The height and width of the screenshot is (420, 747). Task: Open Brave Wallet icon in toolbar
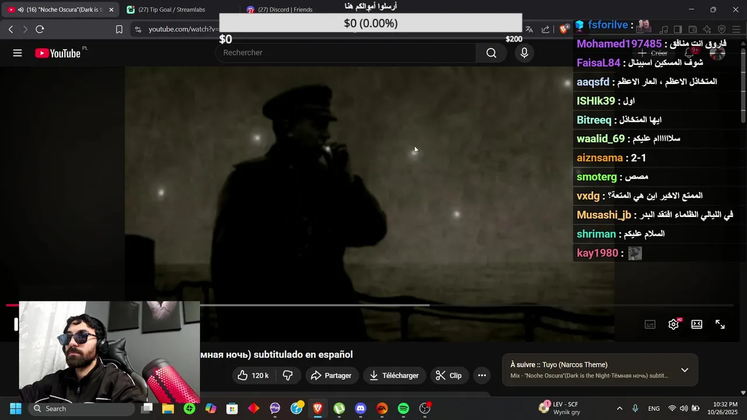[693, 29]
